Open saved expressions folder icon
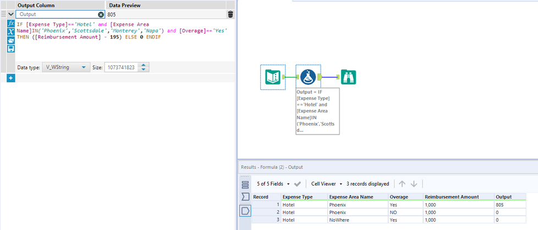The image size is (538, 230). pos(10,40)
